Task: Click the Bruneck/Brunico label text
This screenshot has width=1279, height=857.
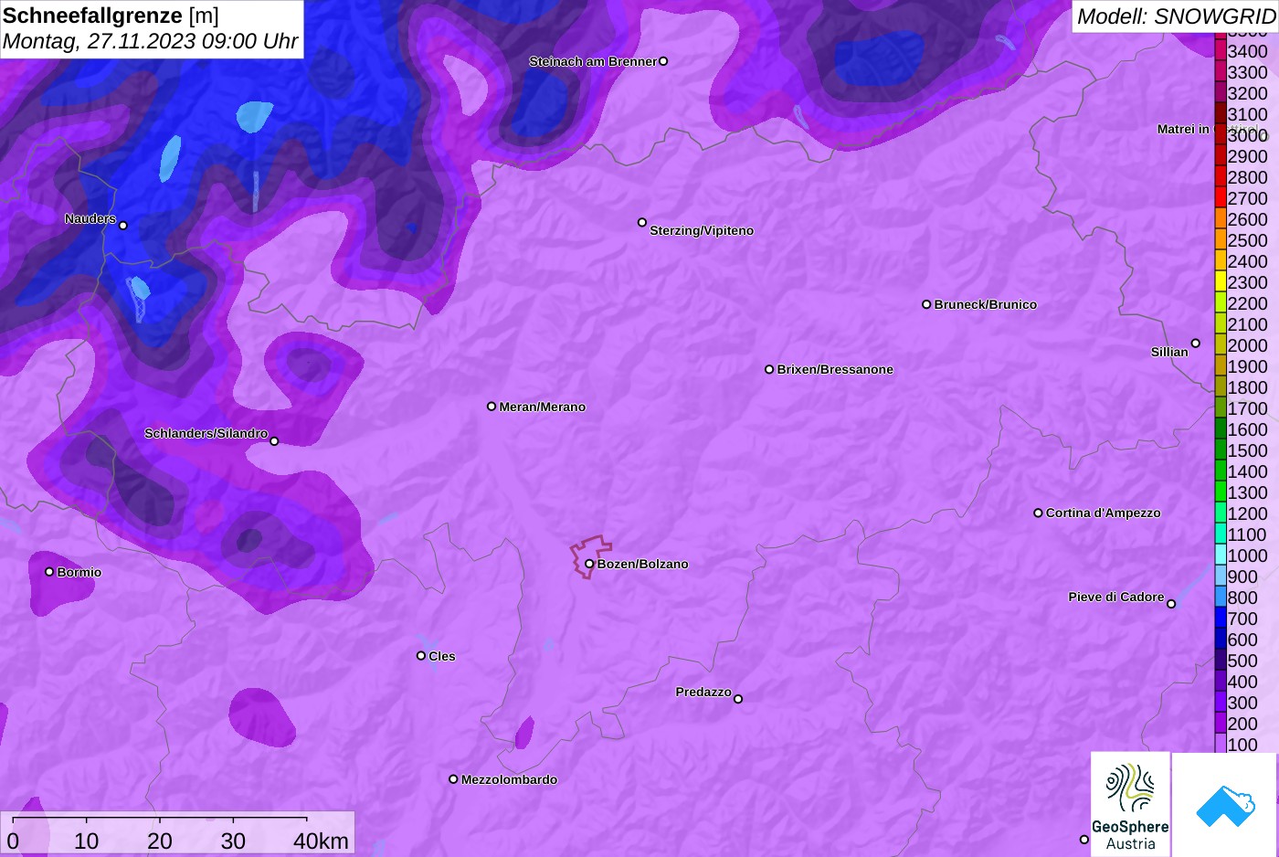Action: tap(986, 304)
